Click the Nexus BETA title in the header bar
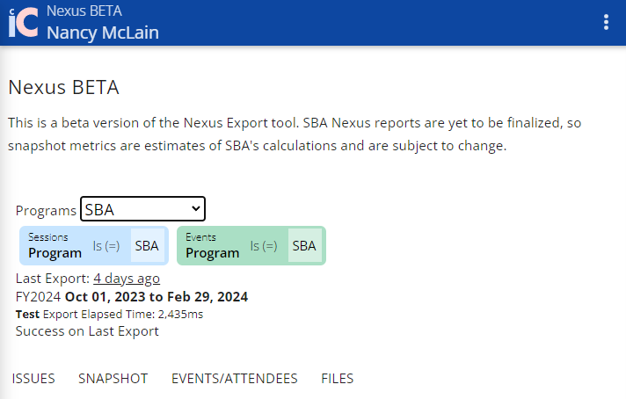Screen dimensions: 626x399 [84, 11]
